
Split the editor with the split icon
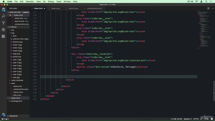tap(208, 8)
